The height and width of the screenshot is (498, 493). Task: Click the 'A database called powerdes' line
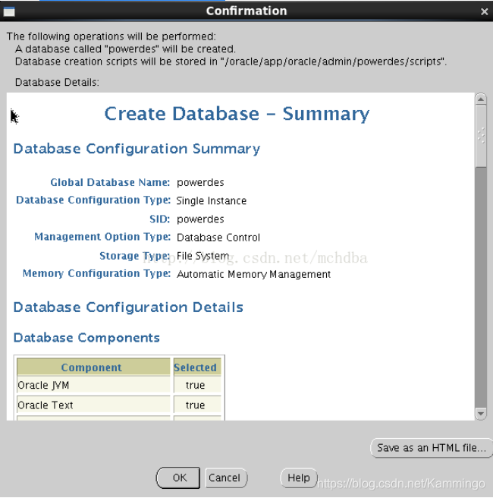pos(125,49)
